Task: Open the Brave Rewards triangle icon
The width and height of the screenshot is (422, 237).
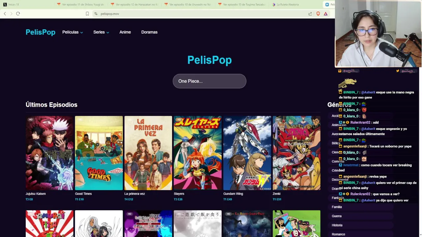Action: coord(325,13)
